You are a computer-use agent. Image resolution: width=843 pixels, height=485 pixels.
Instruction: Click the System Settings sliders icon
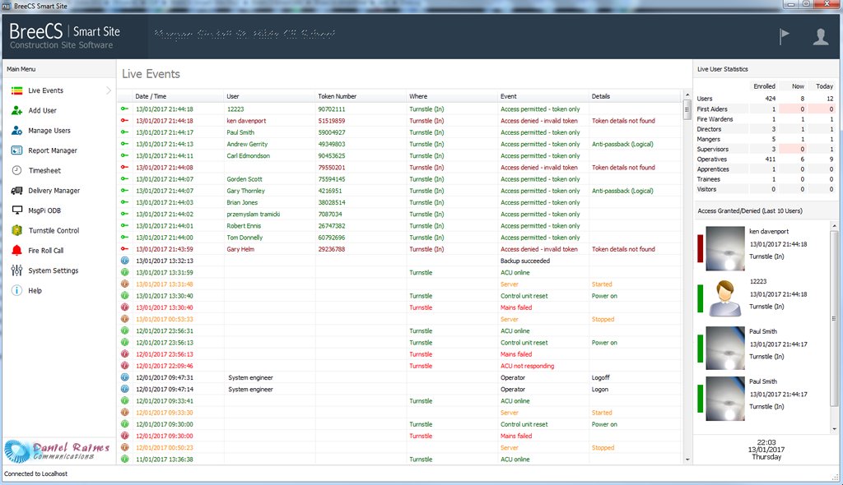point(17,270)
